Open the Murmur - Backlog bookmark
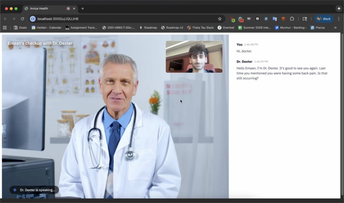The height and width of the screenshot is (203, 344). (291, 28)
